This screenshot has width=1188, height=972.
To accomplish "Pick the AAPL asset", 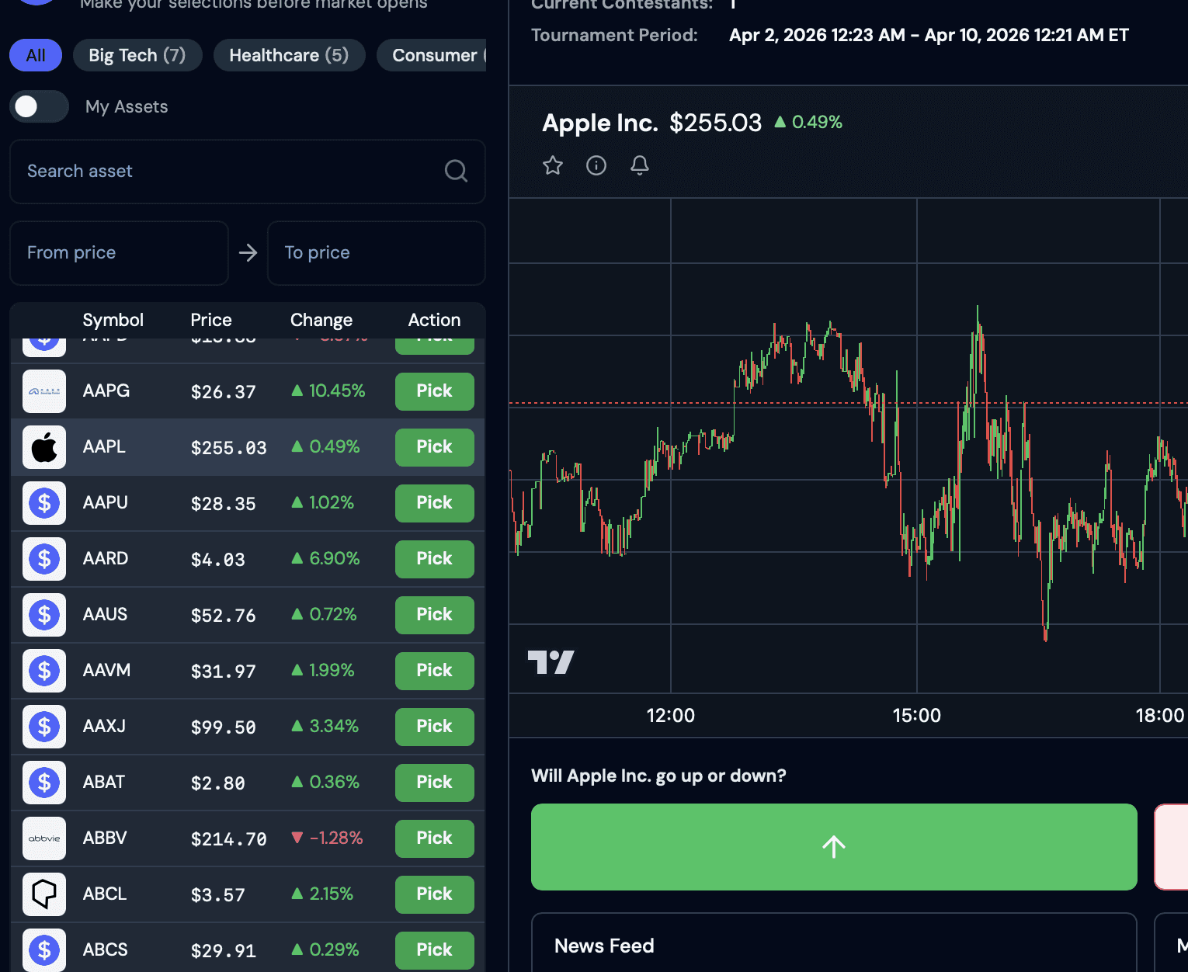I will click(435, 447).
